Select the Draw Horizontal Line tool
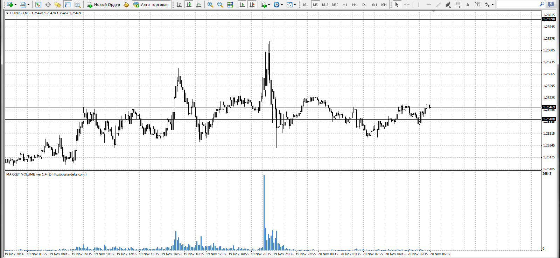The width and height of the screenshot is (560, 258). click(428, 5)
